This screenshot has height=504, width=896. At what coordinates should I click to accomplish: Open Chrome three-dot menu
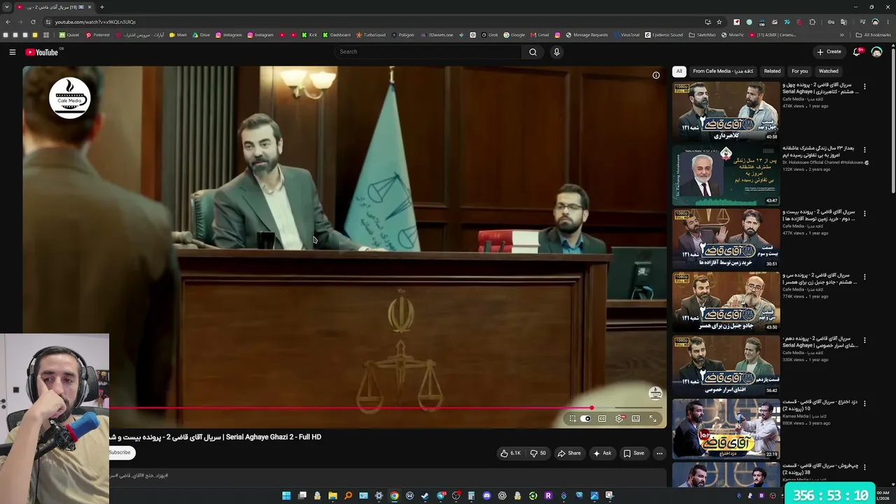[x=888, y=22]
